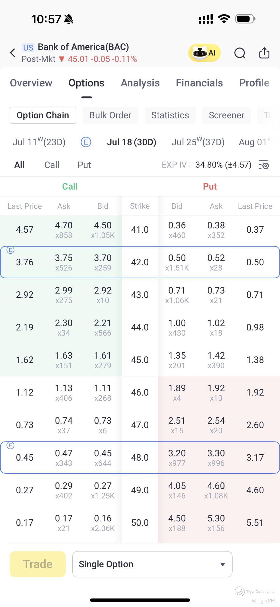Viewport: 280px width, 607px height.
Task: Open the Financials tab
Action: point(199,83)
